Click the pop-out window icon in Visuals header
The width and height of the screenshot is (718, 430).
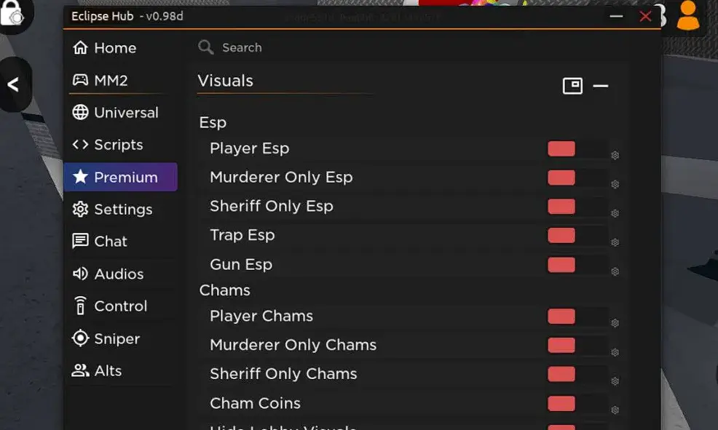tap(572, 86)
